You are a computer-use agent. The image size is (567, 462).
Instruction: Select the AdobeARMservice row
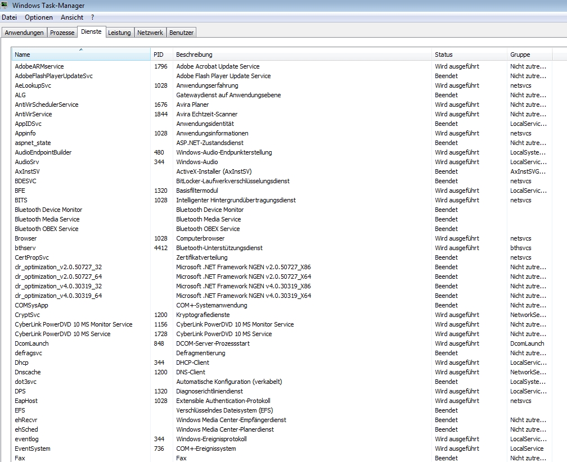point(39,66)
